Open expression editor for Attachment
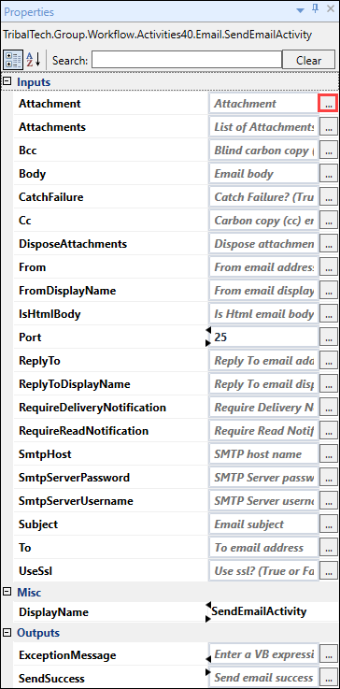Screen dimensions: 340x689 coord(328,104)
